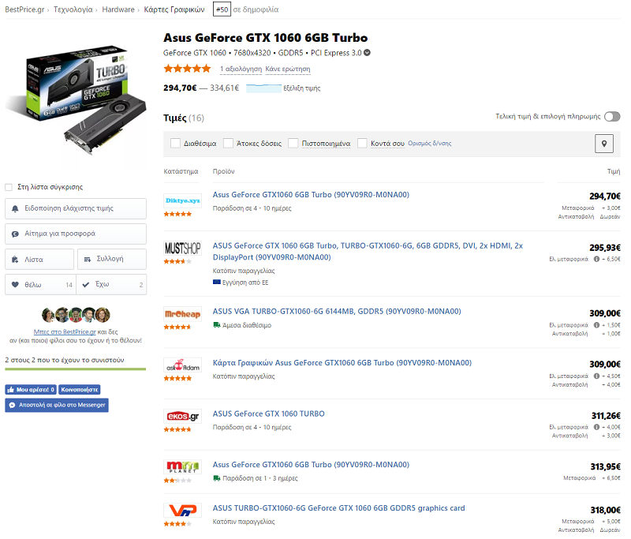Click the 294,70€ price for Diktyo.xyz
Screen dimensions: 631x539
[605, 197]
